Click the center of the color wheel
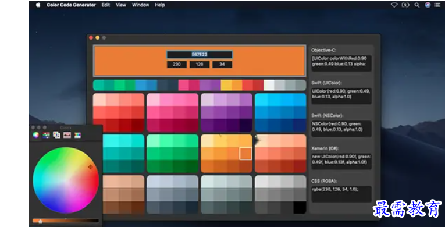445x227 pixels. click(x=66, y=180)
